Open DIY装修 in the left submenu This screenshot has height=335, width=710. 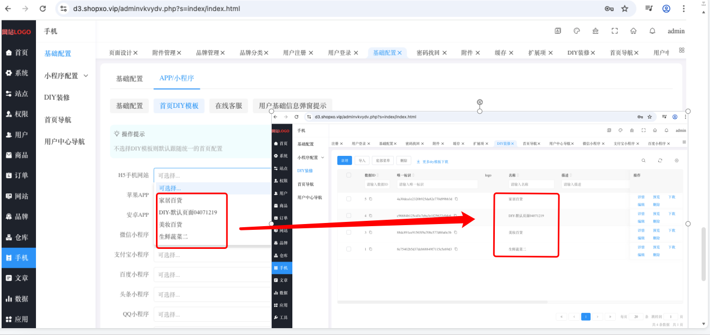(57, 97)
